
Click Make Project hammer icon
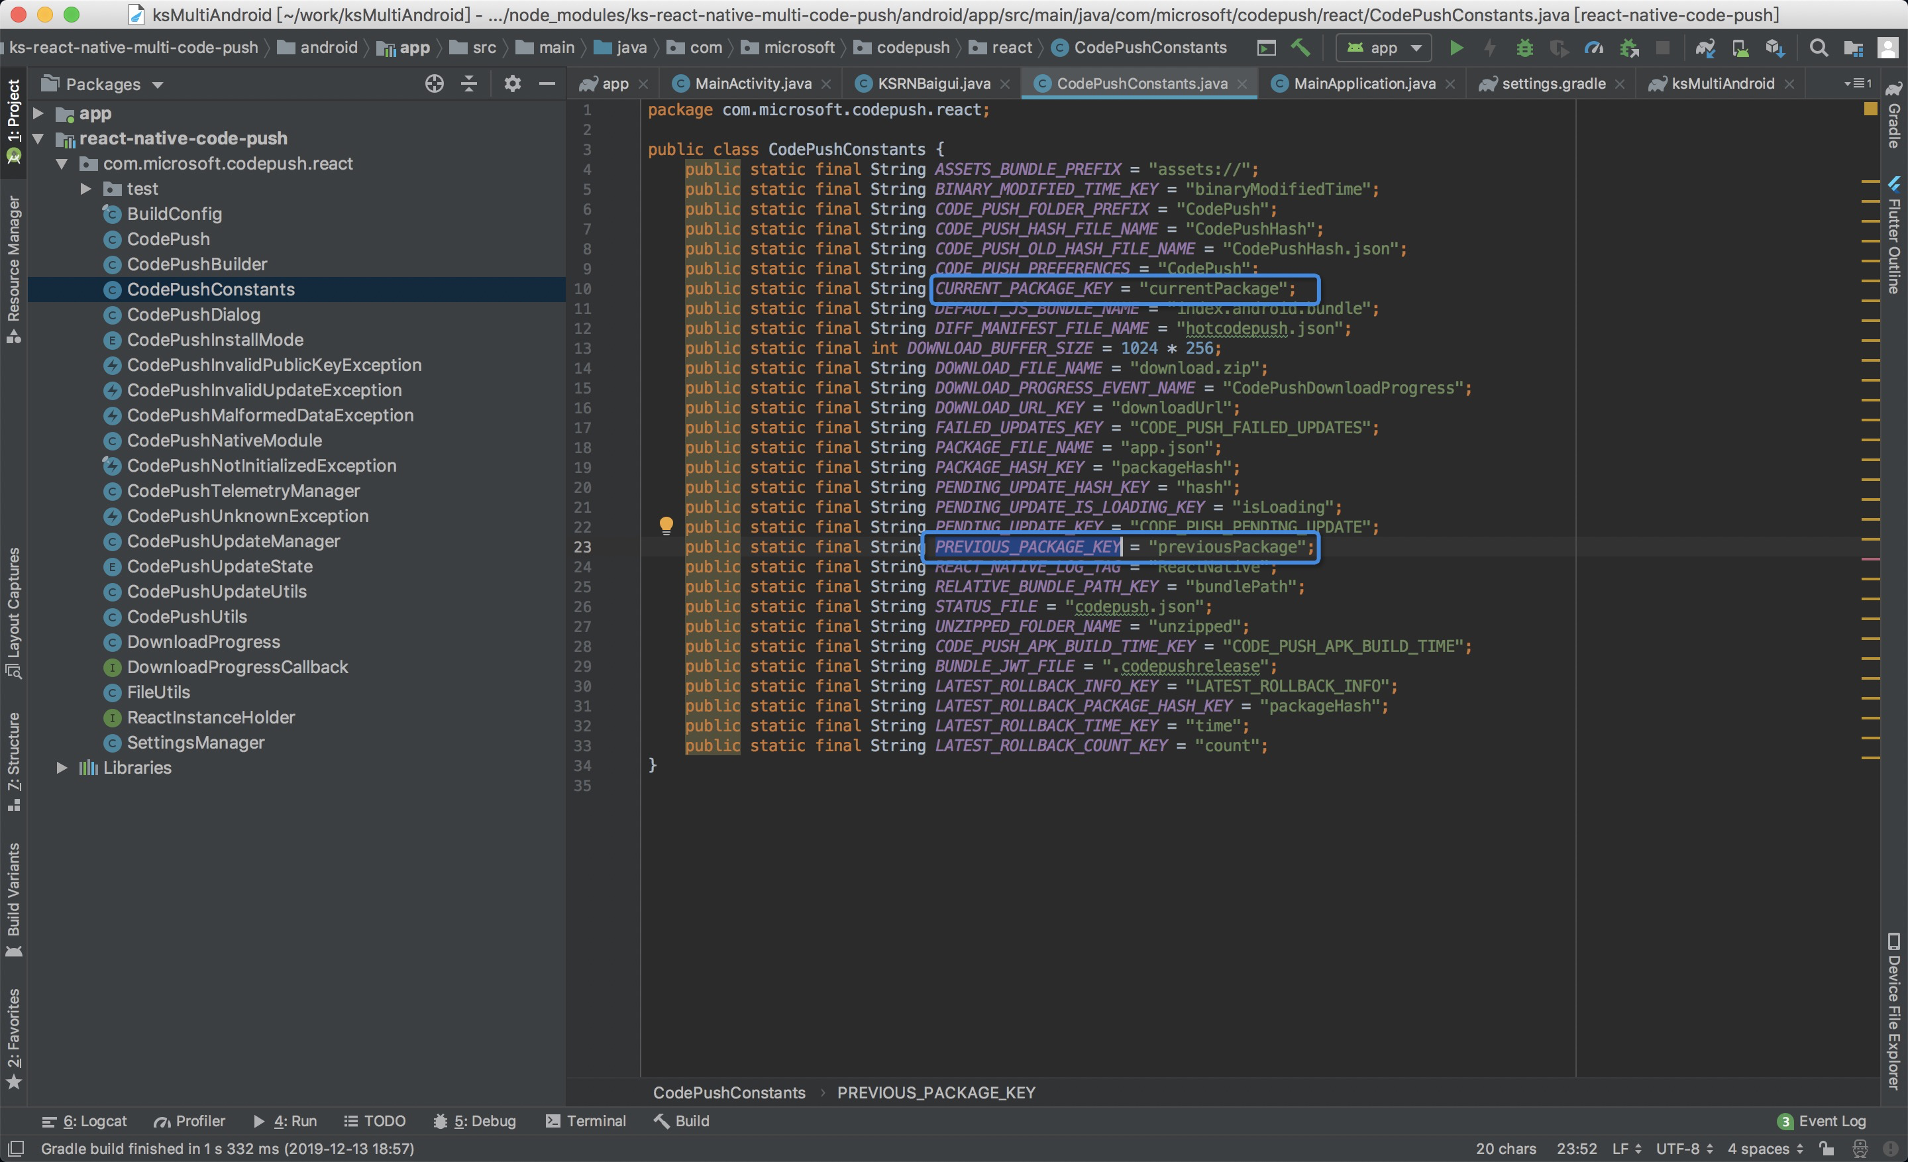[x=1300, y=48]
